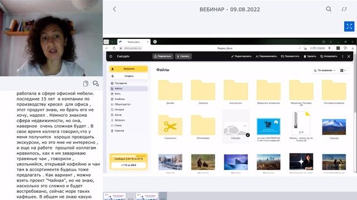Image resolution: width=357 pixels, height=200 pixels.
Task: Click Переместить in the action bar
Action: pos(290,56)
